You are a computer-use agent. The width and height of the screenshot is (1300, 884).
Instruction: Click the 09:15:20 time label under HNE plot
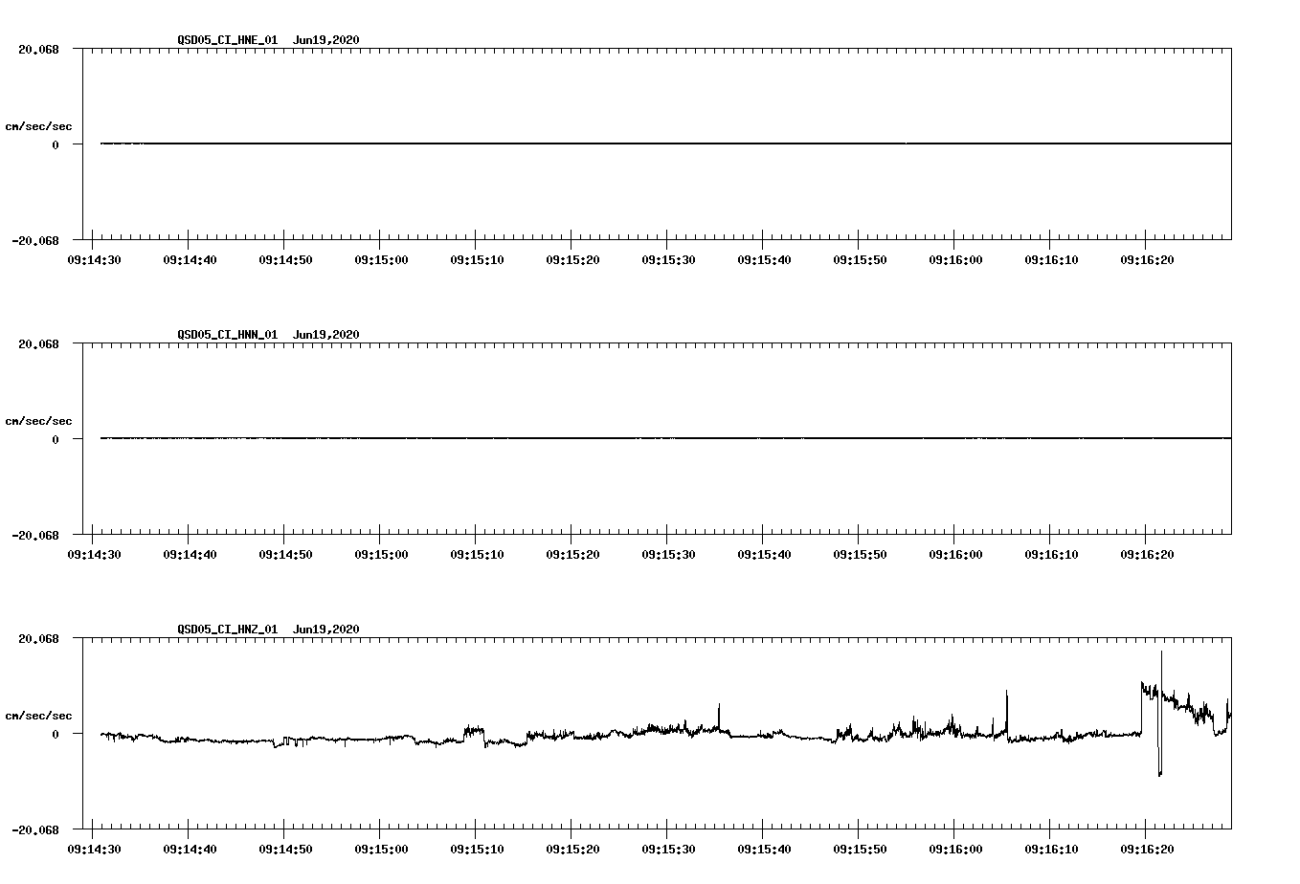tap(572, 260)
